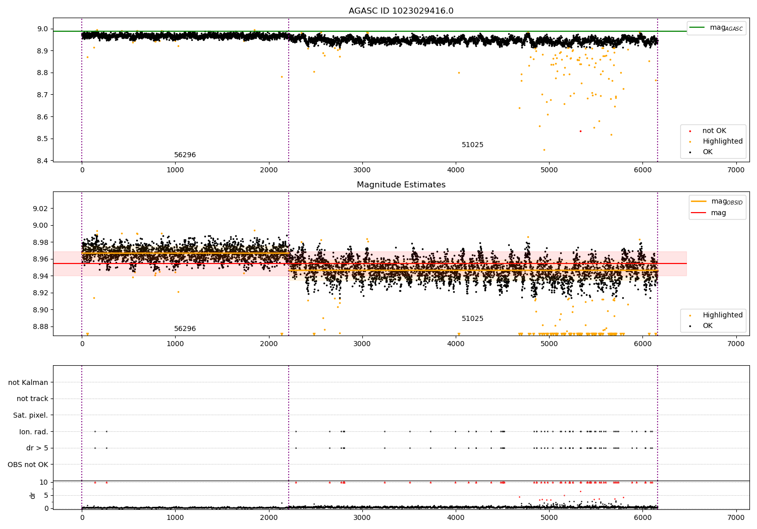757x529 pixels.
Task: Select the mag OBSID legend label
Action: (727, 202)
